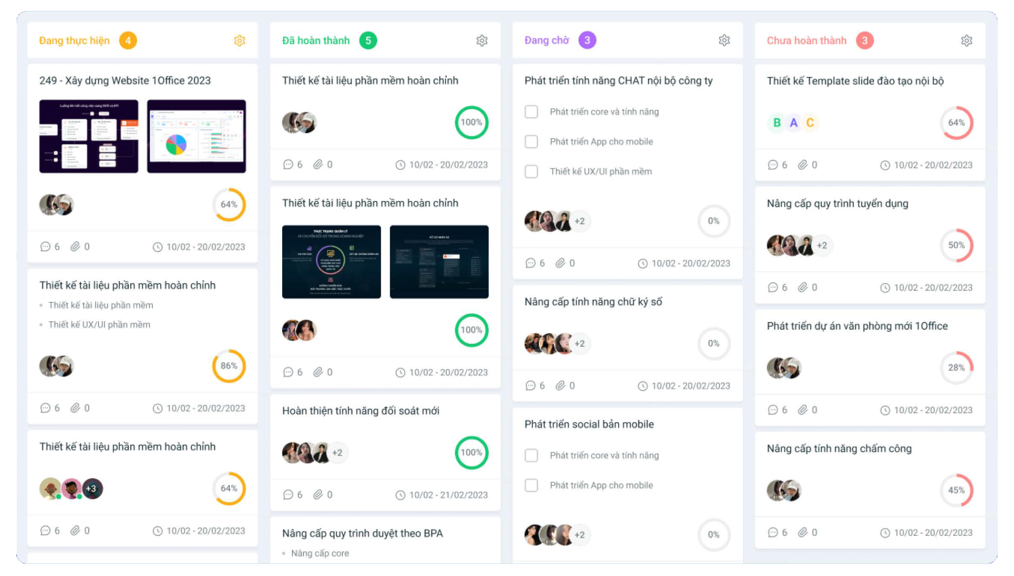Check Phát triển core và tính năng in social mobile card
This screenshot has height=576, width=1014.
[x=531, y=456]
